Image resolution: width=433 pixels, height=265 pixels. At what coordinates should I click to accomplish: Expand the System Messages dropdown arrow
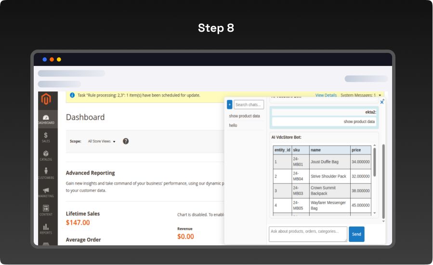(x=380, y=95)
